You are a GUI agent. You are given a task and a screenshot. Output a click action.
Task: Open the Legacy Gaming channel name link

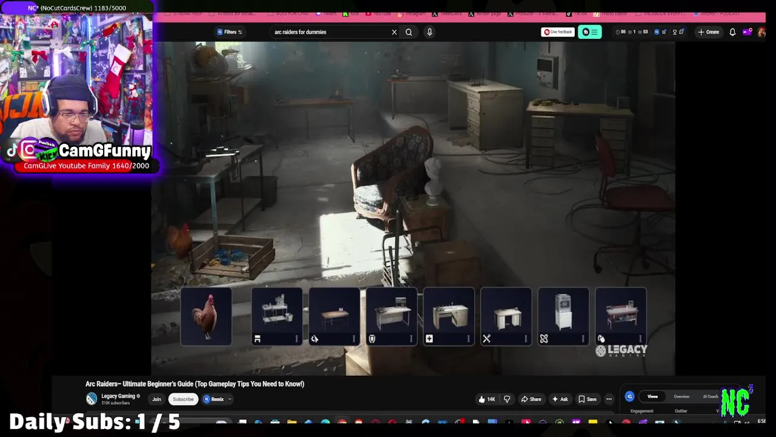[x=118, y=396]
